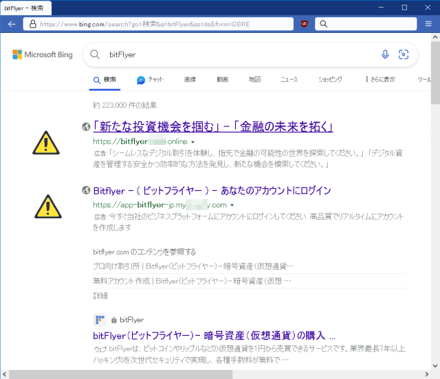Open bitFlyer 暗号資産(仮想通貨)の購入 result
The height and width of the screenshot is (379, 440).
[214, 336]
